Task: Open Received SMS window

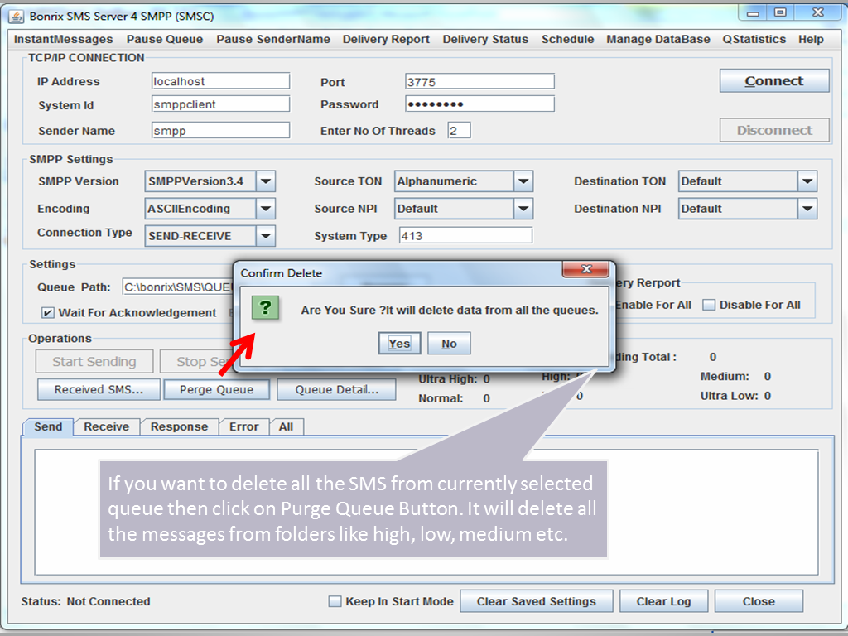Action: tap(99, 389)
